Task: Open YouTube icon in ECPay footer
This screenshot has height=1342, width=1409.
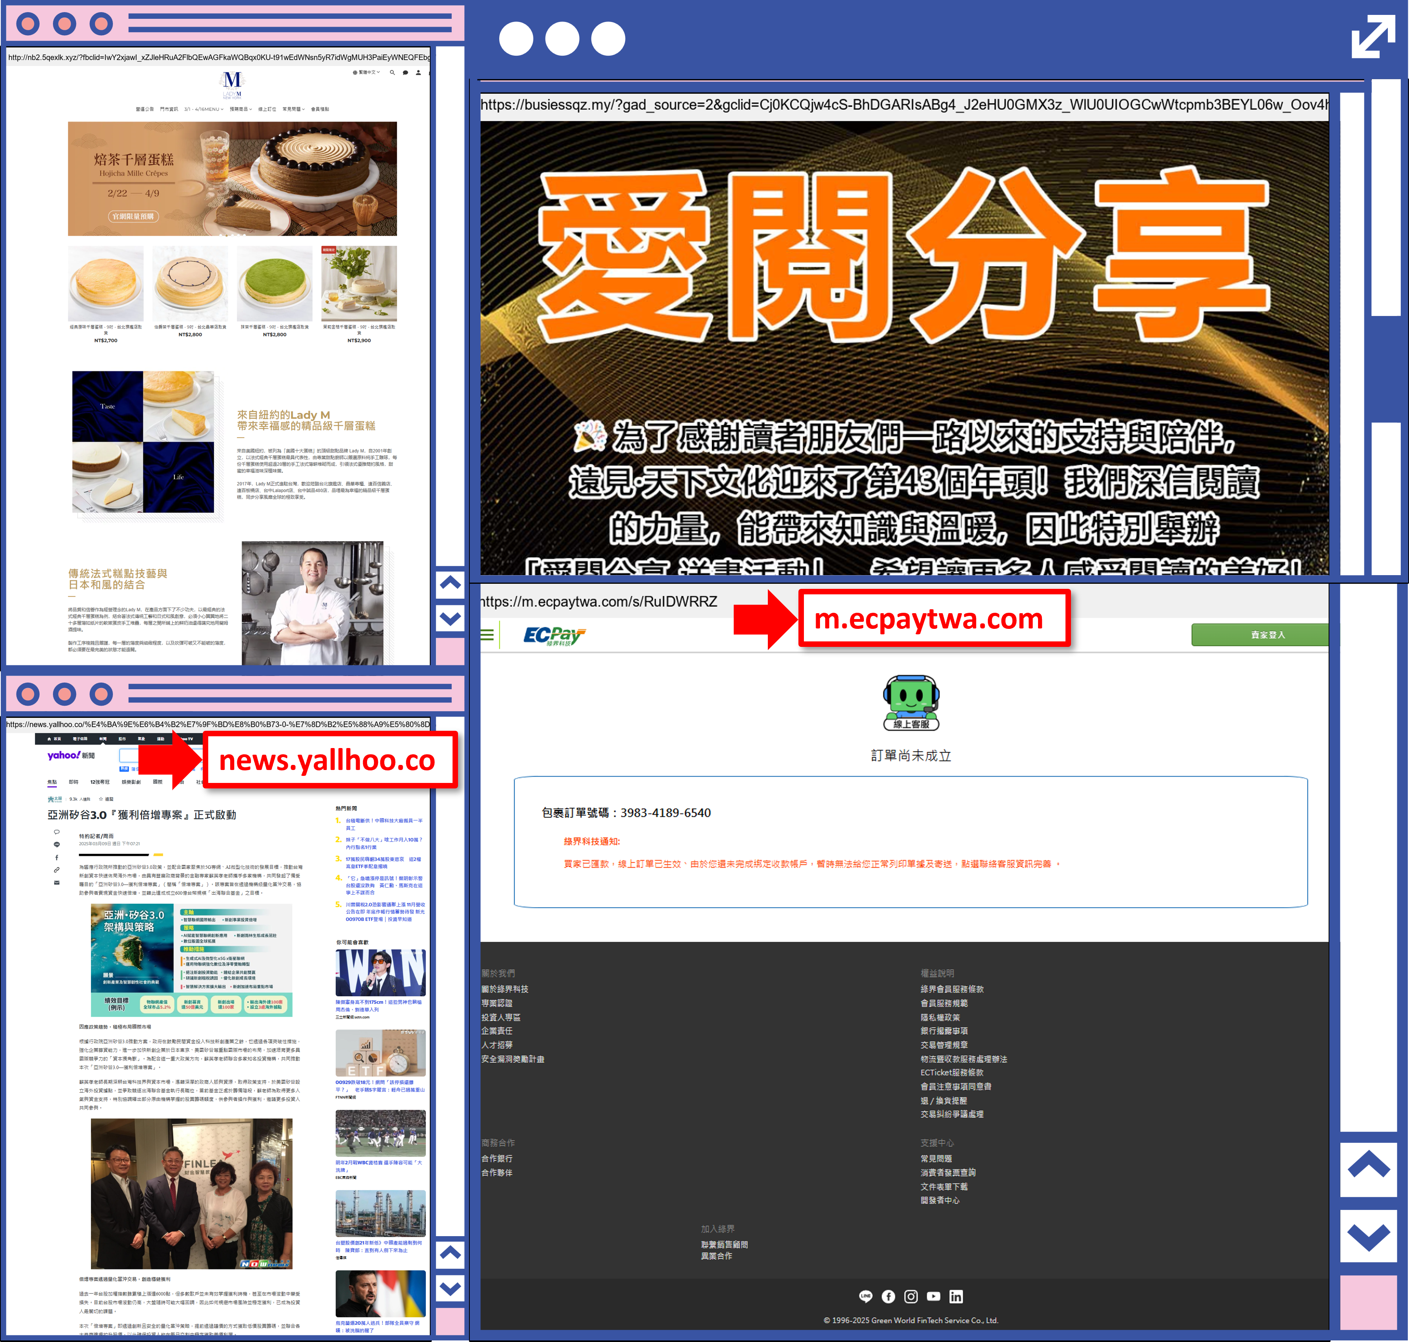Action: click(933, 1295)
